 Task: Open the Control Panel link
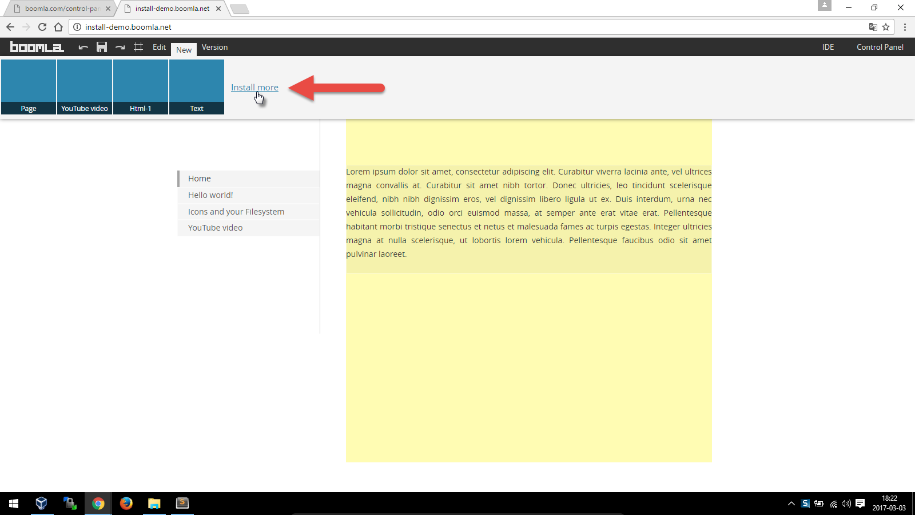(880, 47)
